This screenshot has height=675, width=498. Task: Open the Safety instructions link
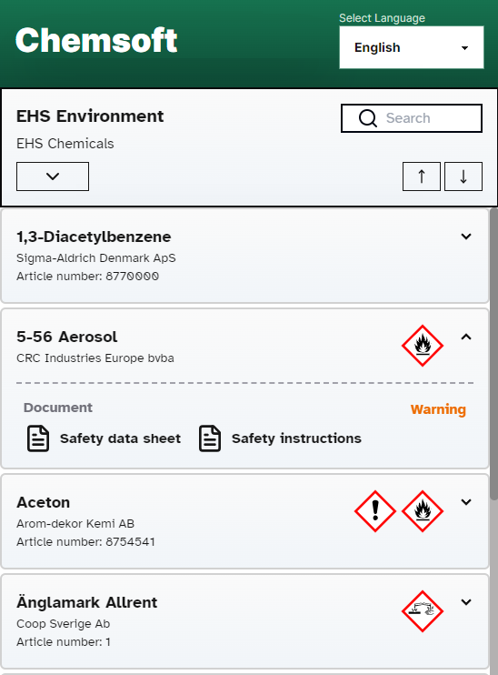(x=297, y=438)
